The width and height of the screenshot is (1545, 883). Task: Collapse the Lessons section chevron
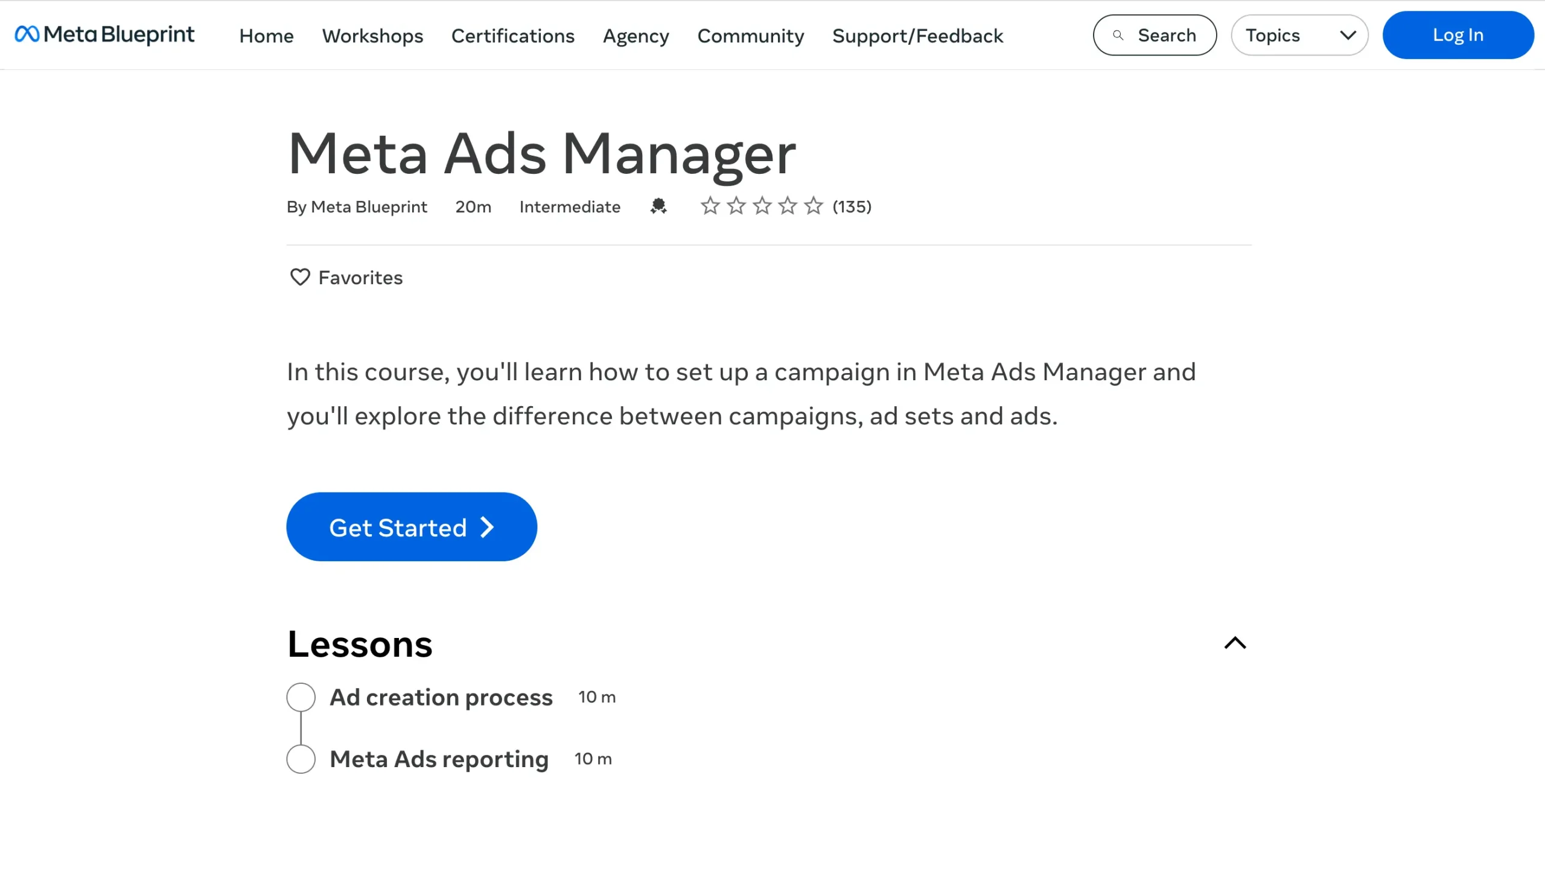tap(1235, 643)
